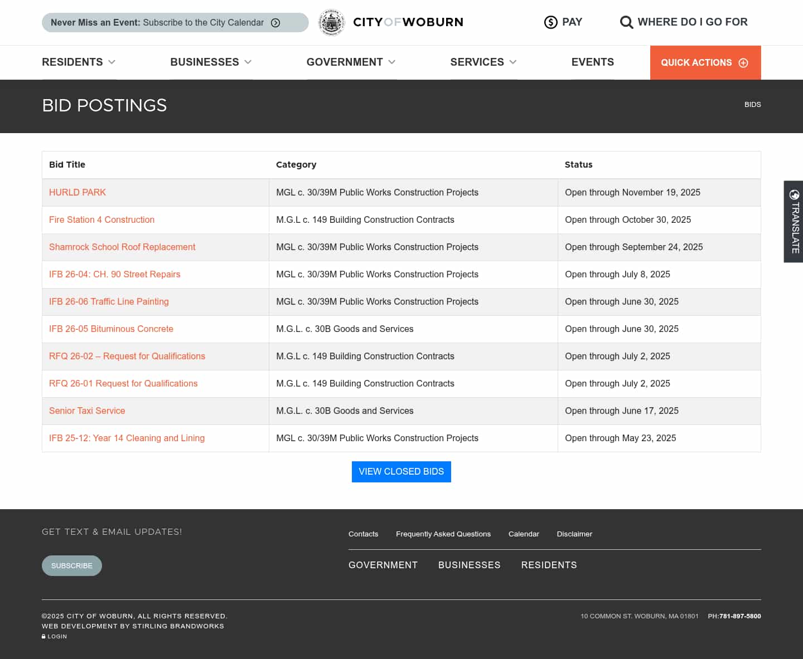Click the VIEW CLOSED BIDS button
Image resolution: width=803 pixels, height=659 pixels.
point(401,471)
